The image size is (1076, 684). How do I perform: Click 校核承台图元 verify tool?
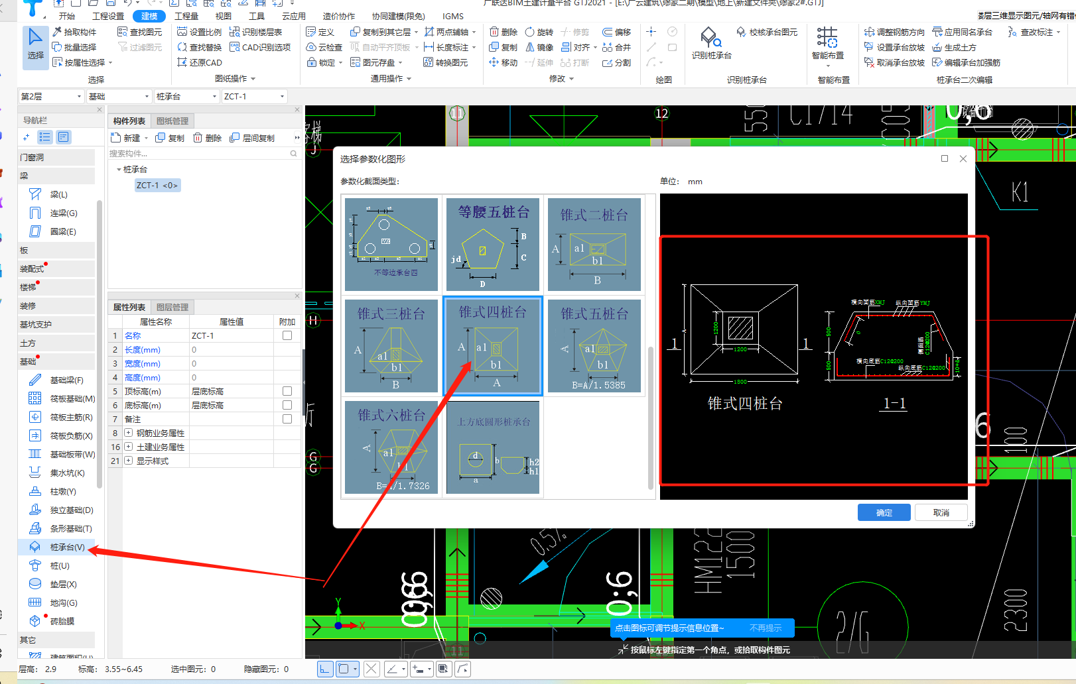pyautogui.click(x=767, y=32)
